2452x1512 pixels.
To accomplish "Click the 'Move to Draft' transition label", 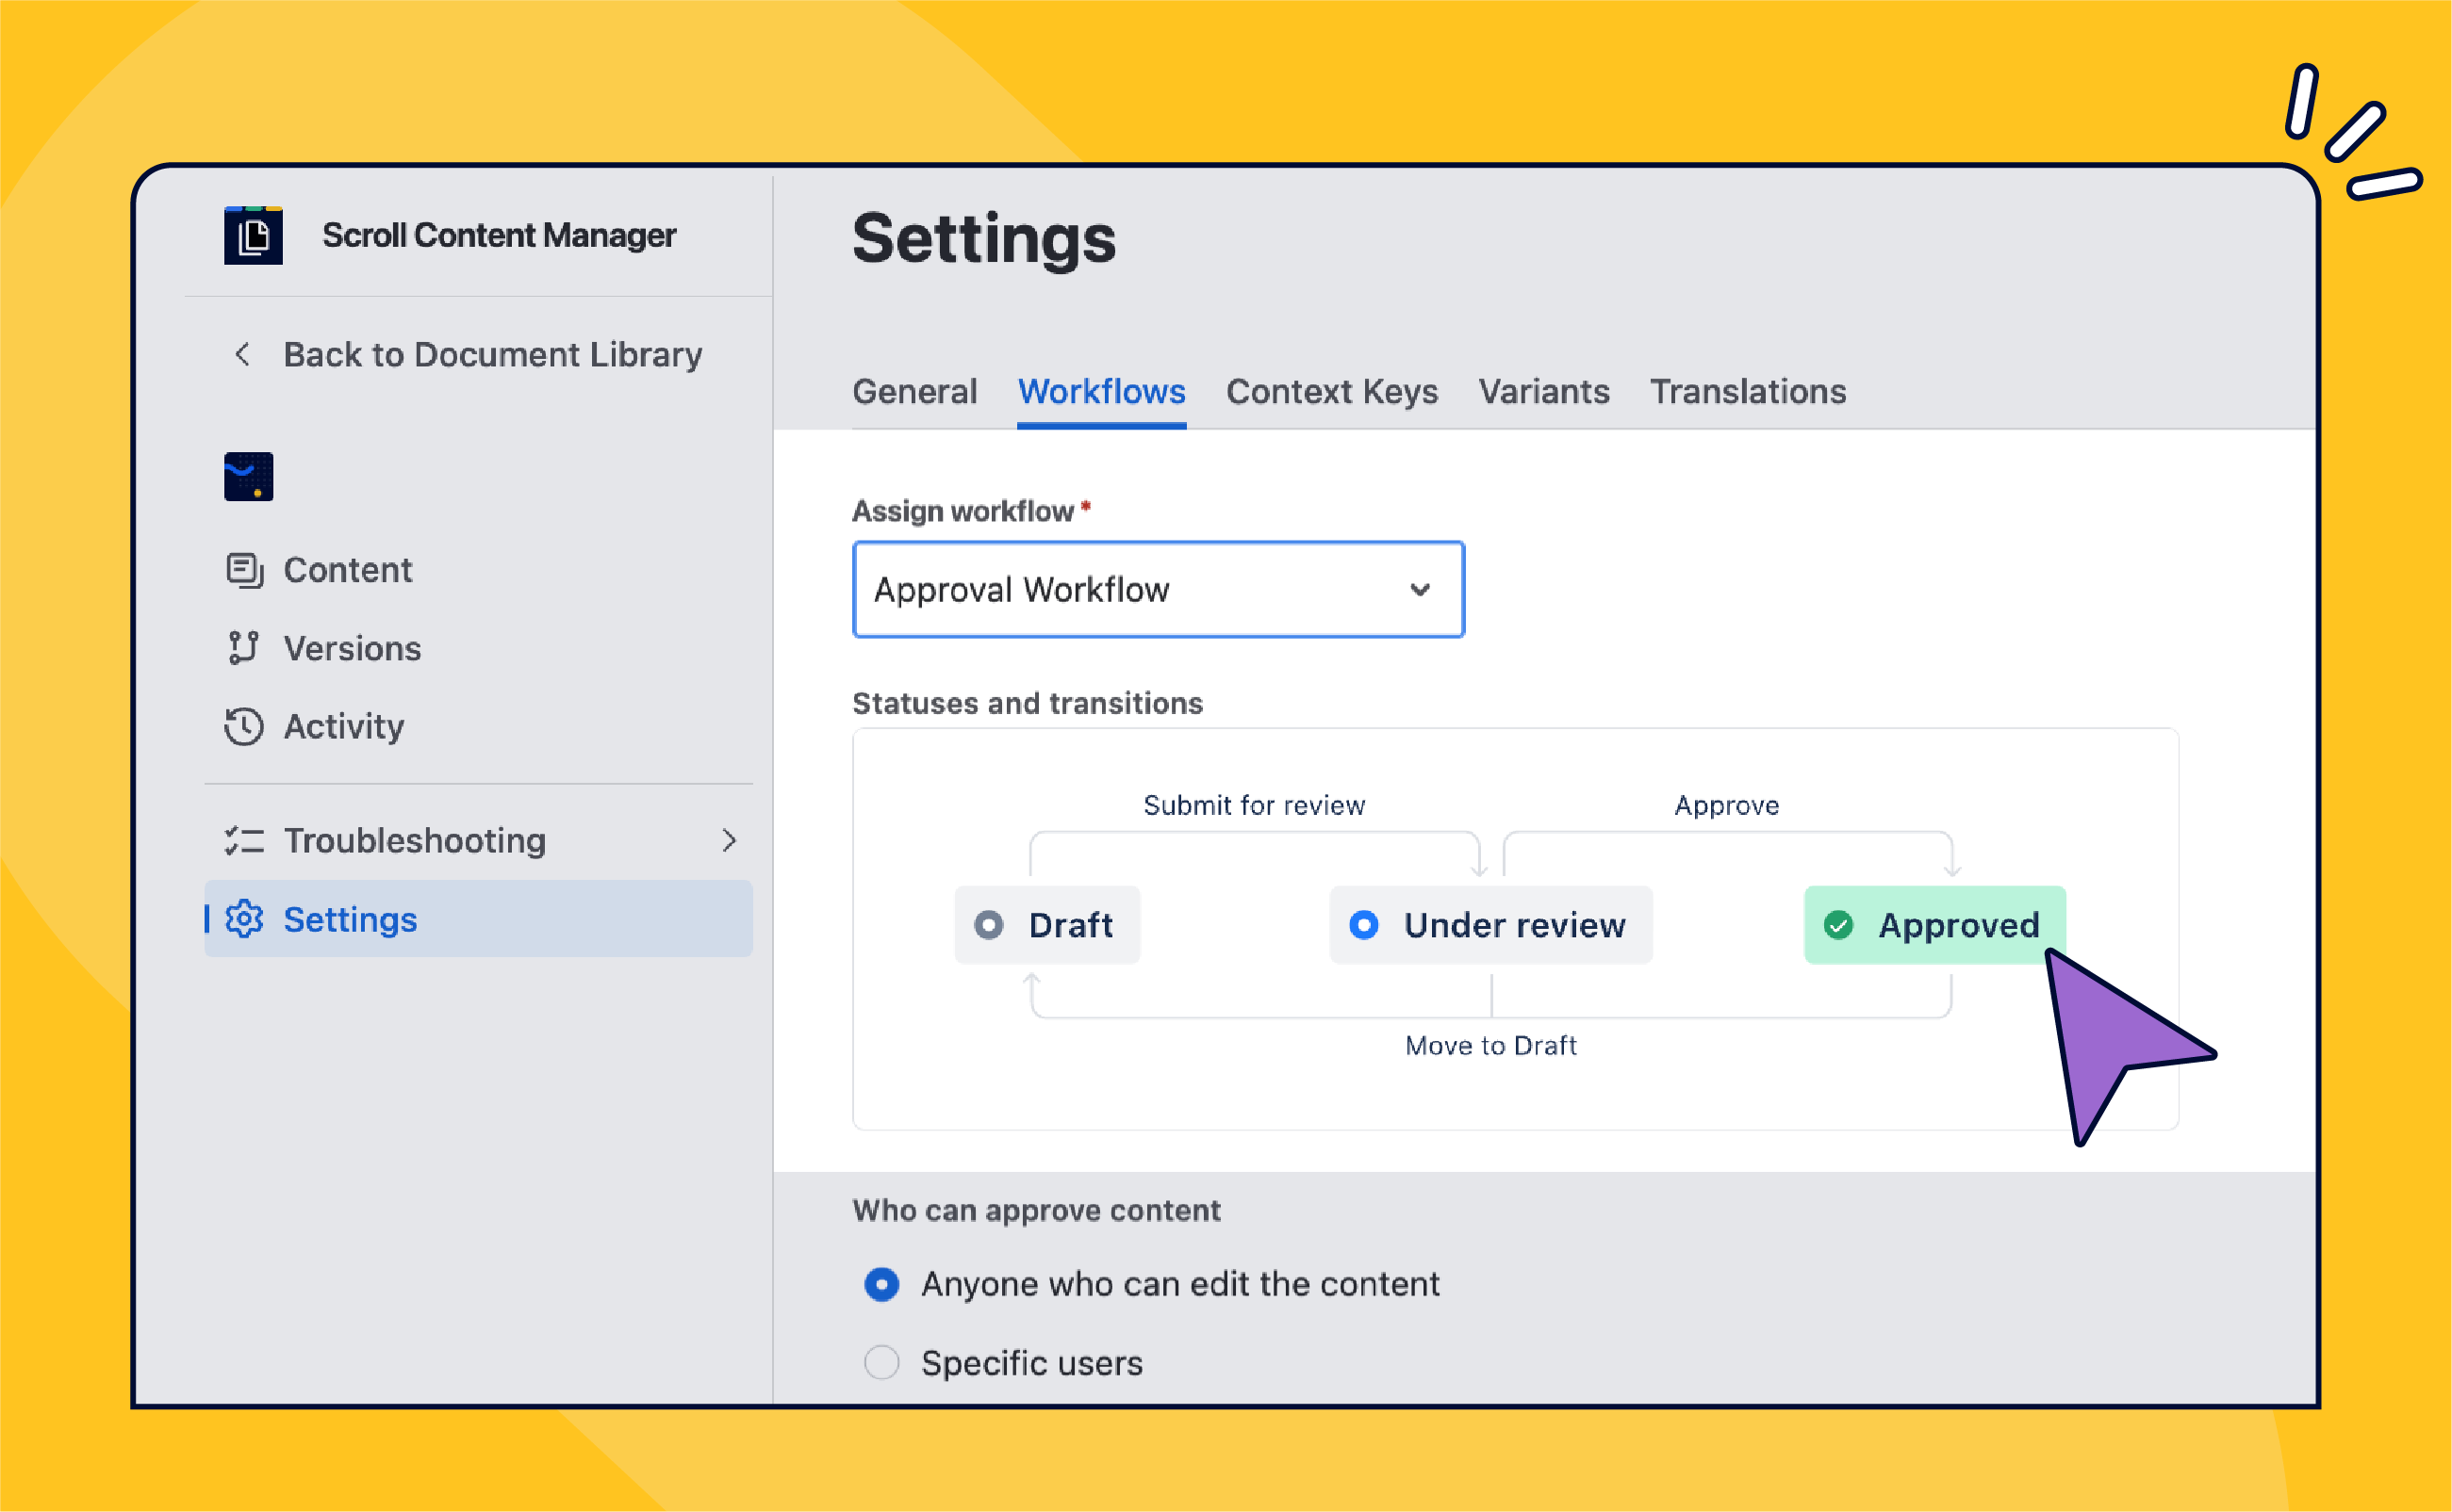I will click(x=1490, y=1045).
